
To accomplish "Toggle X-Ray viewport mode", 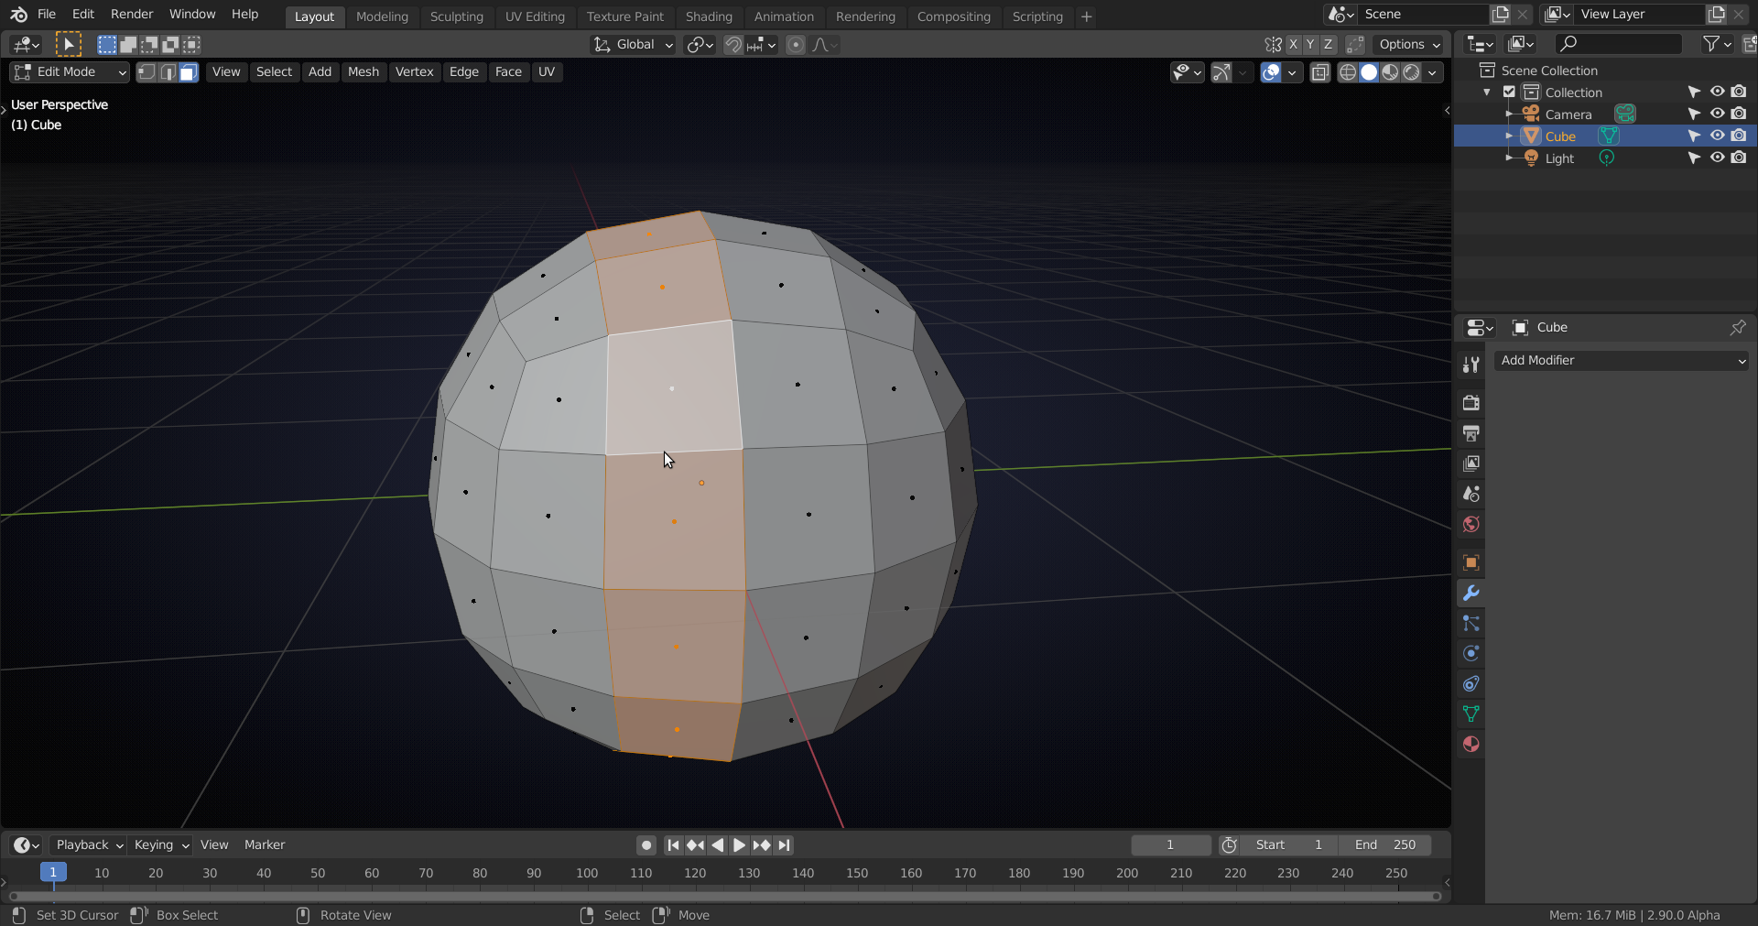I will pos(1319,72).
